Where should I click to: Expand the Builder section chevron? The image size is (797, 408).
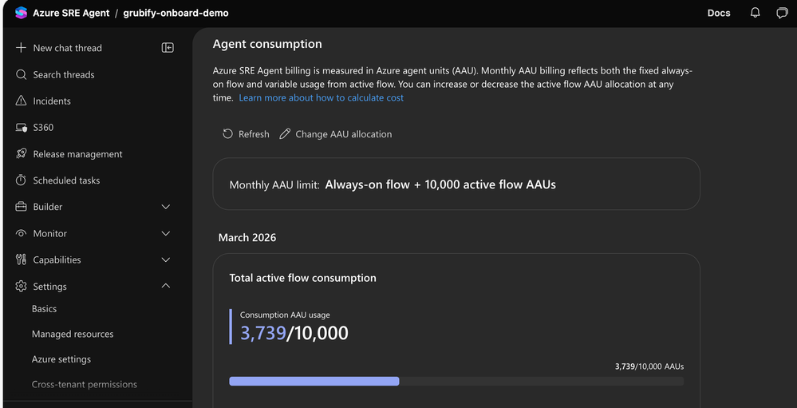click(166, 207)
